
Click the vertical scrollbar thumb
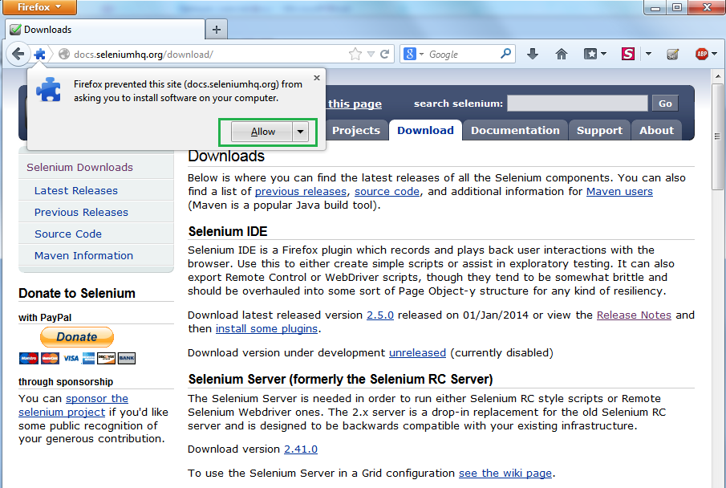point(718,136)
